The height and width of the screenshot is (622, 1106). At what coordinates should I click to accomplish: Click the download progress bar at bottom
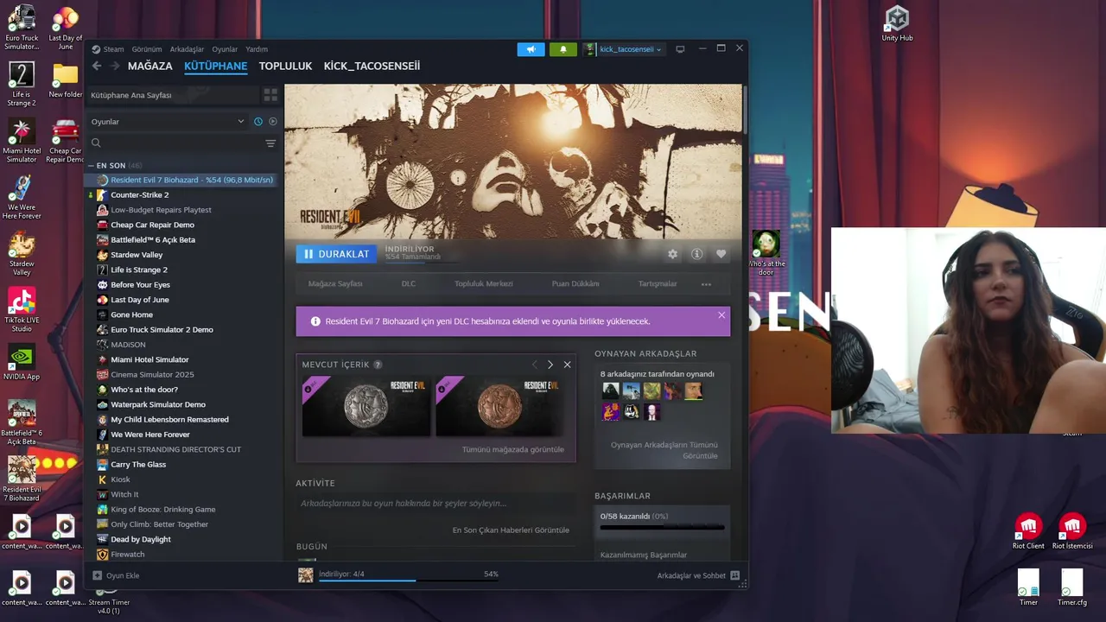[408, 581]
